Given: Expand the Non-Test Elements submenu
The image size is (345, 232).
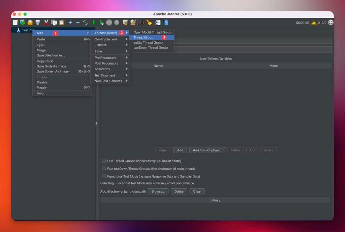Looking at the screenshot, I should (x=110, y=81).
